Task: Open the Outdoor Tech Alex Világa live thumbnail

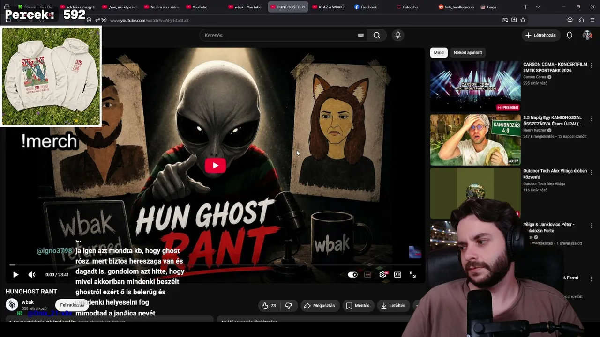Action: (x=475, y=193)
